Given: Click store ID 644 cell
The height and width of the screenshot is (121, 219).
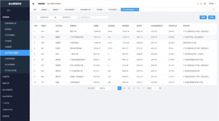Looking at the screenshot, I should (x=42, y=32).
